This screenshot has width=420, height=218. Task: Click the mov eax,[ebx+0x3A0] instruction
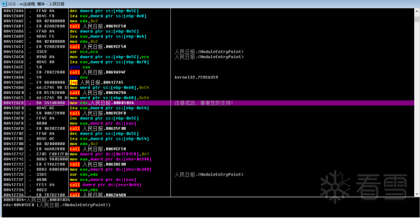pos(110,170)
